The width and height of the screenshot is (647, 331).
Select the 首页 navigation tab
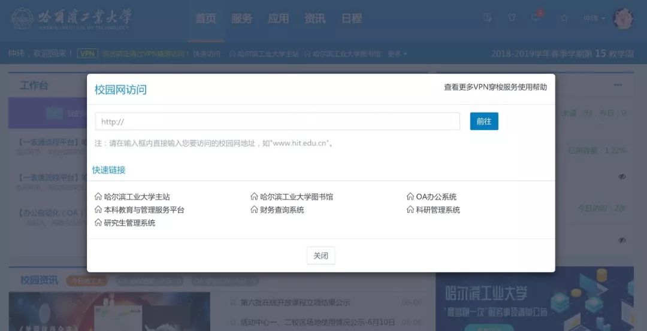(x=205, y=19)
